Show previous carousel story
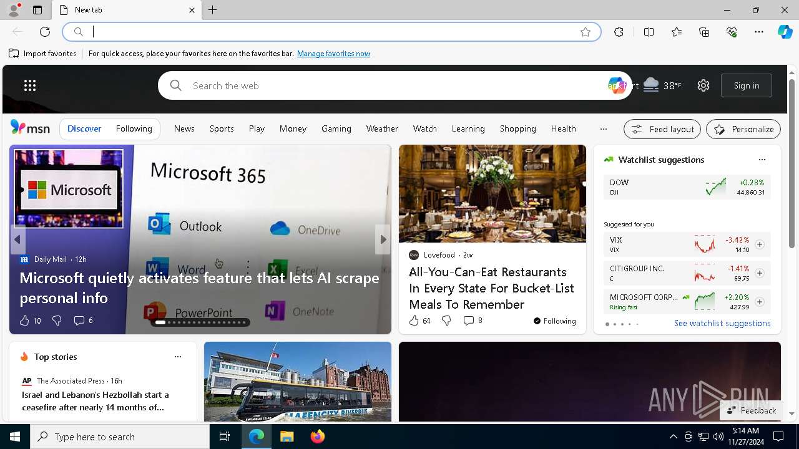Image resolution: width=799 pixels, height=449 pixels. (x=17, y=239)
